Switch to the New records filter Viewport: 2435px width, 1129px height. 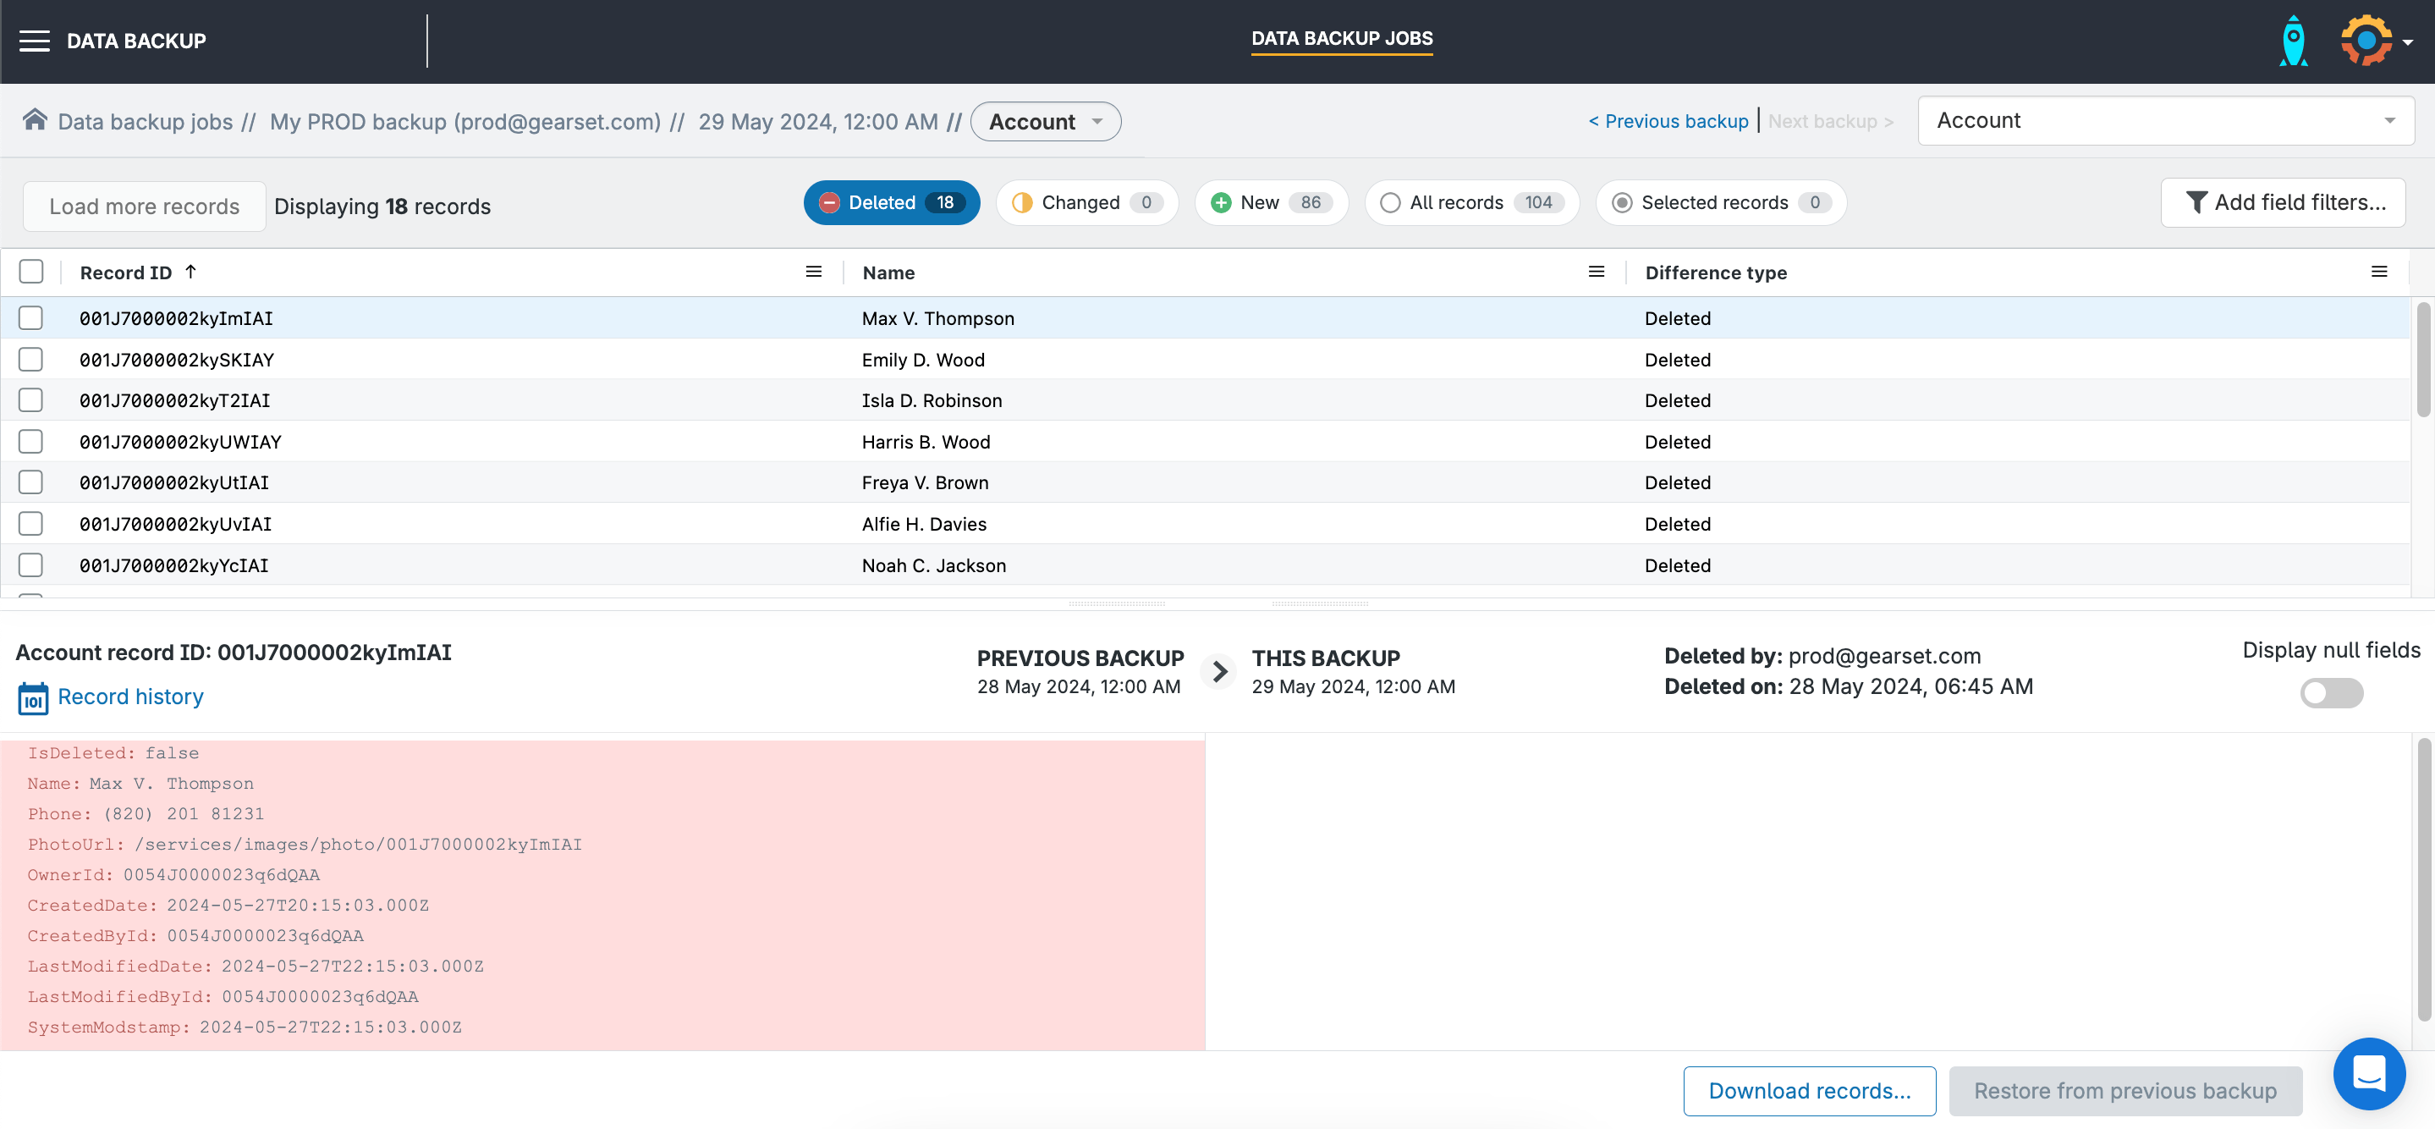(x=1271, y=202)
